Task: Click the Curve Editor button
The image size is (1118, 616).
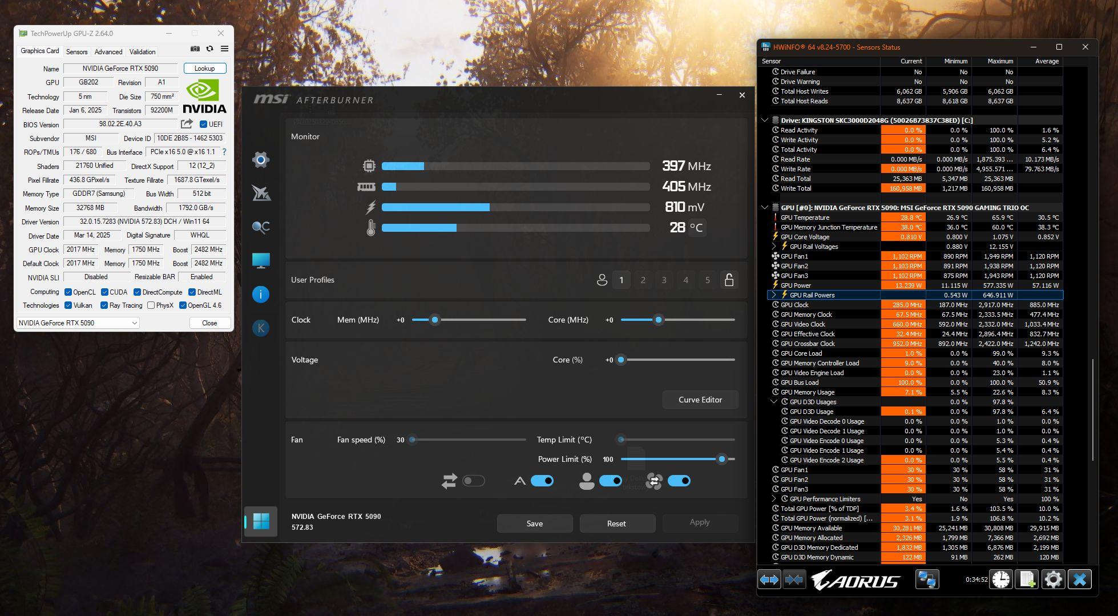Action: pos(700,400)
